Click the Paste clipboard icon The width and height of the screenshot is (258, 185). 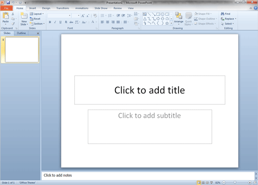pyautogui.click(x=5, y=16)
